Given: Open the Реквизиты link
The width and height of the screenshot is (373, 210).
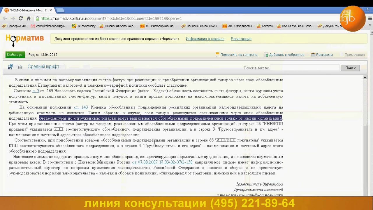Looking at the screenshot, I should click(324, 55).
